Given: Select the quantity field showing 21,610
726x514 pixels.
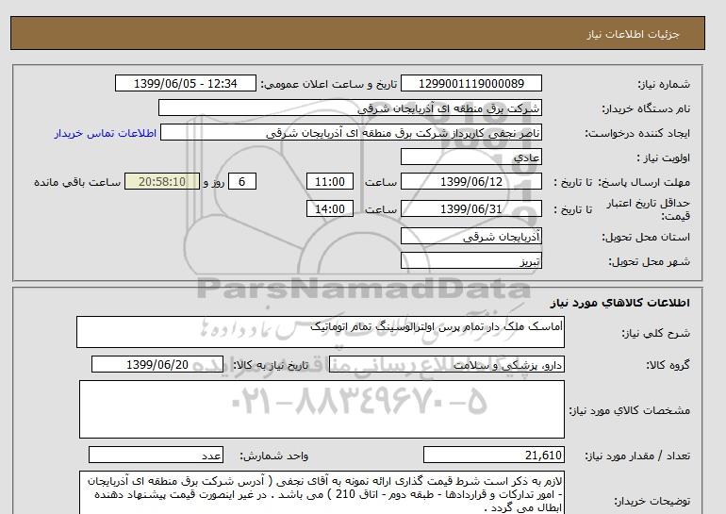Looking at the screenshot, I should click(x=493, y=456).
